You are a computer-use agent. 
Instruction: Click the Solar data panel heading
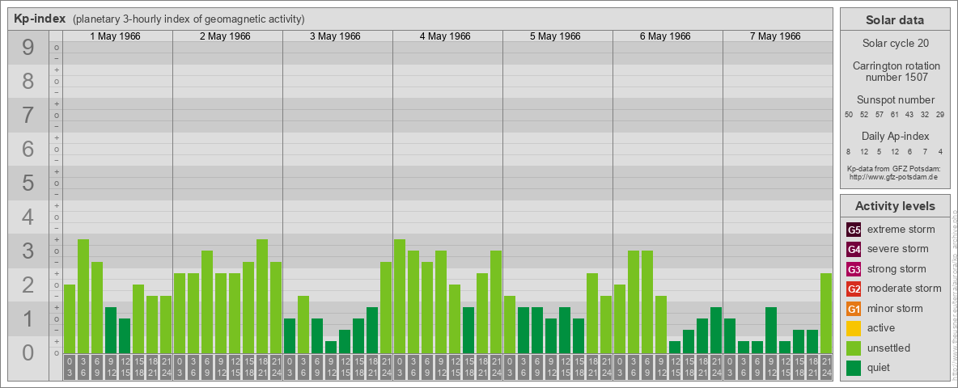[x=894, y=20]
